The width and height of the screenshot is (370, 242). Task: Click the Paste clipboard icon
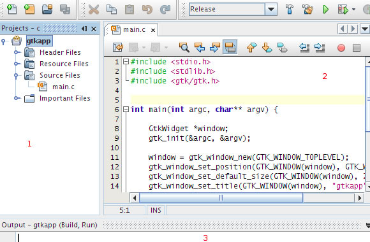click(129, 10)
